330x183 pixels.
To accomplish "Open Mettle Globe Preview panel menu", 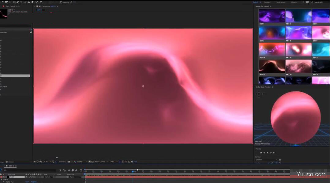I will click(272, 87).
